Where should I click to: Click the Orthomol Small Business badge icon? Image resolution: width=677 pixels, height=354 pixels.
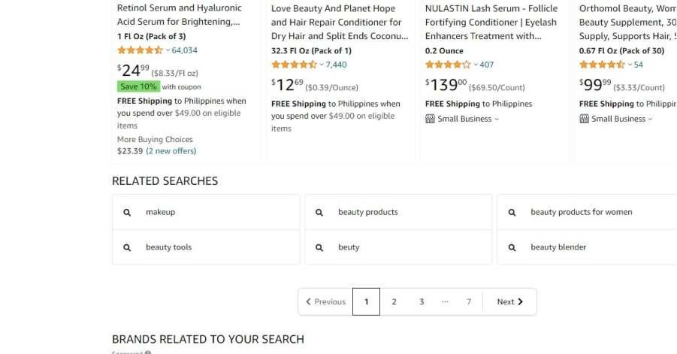tap(584, 119)
